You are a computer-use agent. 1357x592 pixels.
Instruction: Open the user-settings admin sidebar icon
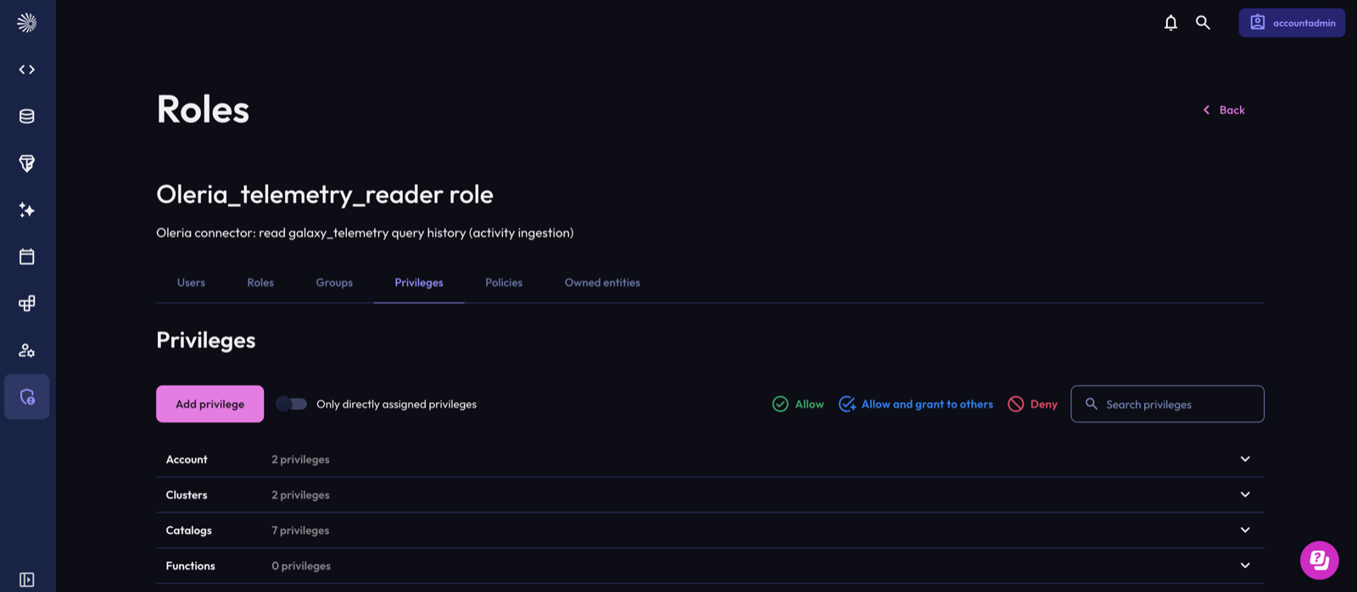pos(27,350)
